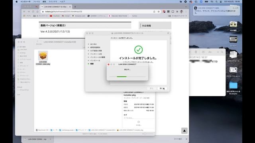Open the スクリーンショット stack on the desktop

233,71
